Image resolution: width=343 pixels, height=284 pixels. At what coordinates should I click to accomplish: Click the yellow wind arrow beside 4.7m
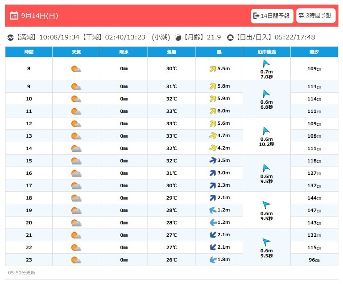(213, 136)
